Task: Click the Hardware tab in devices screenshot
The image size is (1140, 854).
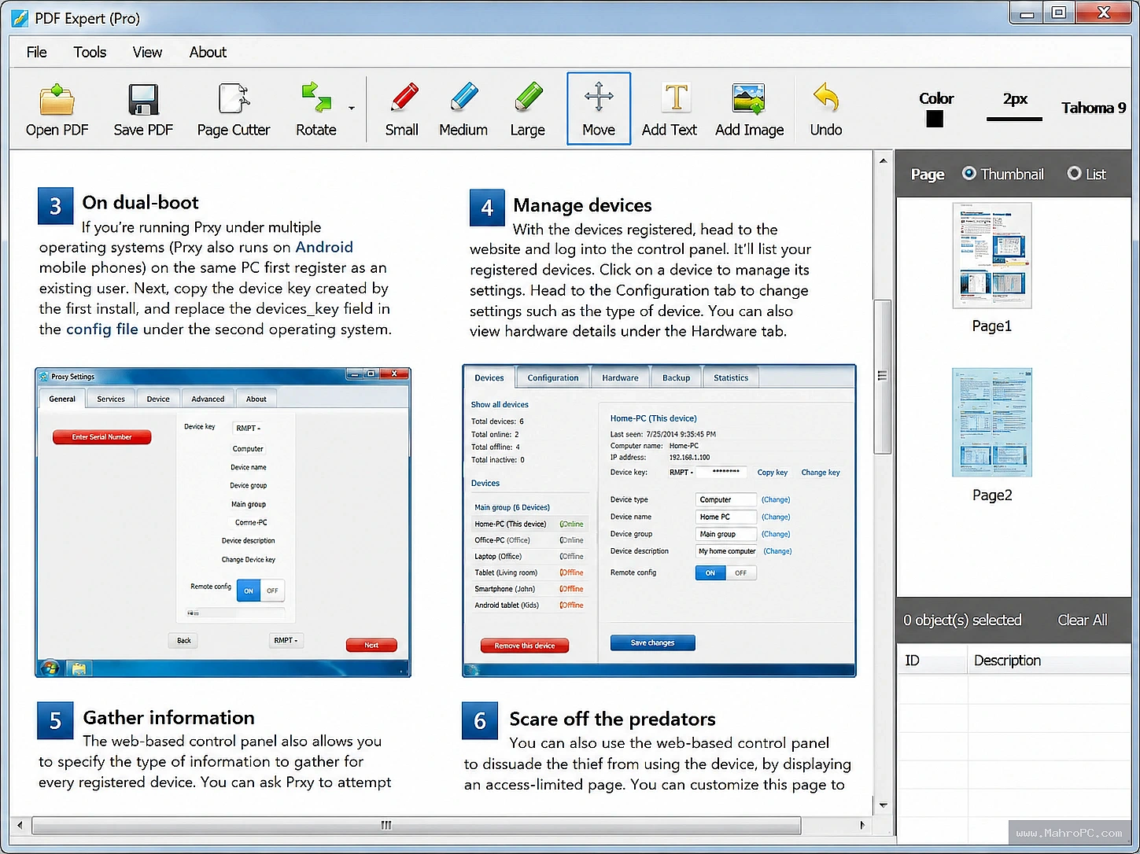Action: click(x=620, y=377)
